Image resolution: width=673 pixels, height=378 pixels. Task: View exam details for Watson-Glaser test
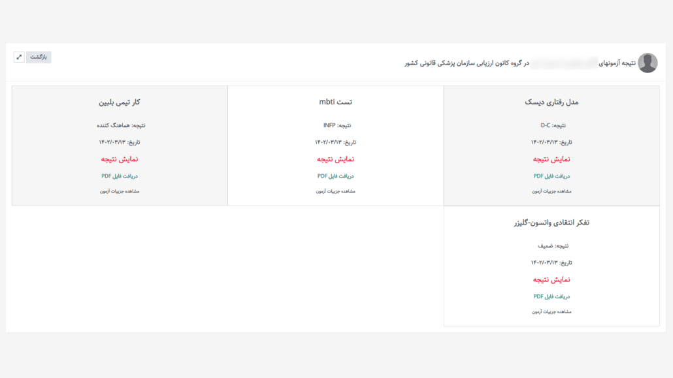point(551,312)
